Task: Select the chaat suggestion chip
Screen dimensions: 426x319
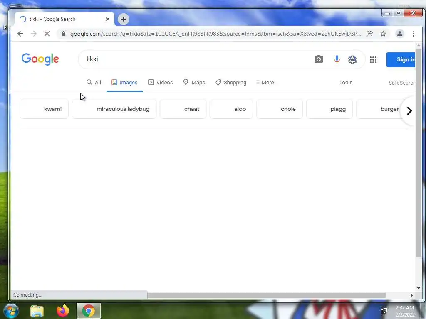Action: coord(183,109)
